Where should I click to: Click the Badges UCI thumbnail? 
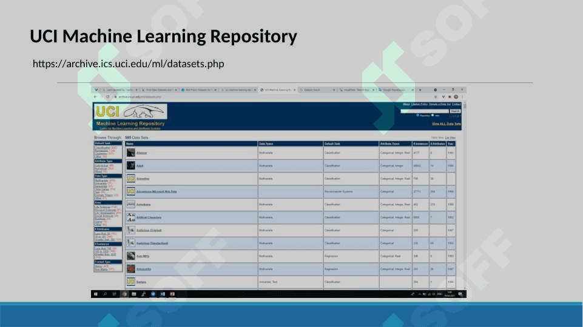pos(130,282)
